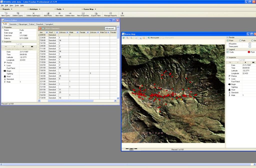This screenshot has width=256, height=168.
Task: Go to last record in Query Editor Inspector
Action: 32,47
